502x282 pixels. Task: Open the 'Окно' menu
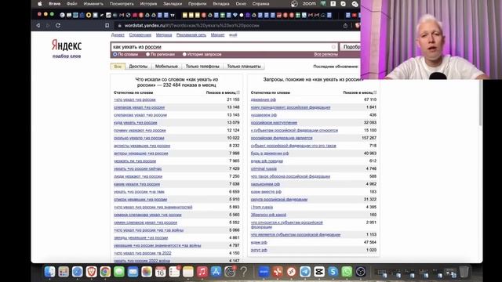(x=241, y=4)
